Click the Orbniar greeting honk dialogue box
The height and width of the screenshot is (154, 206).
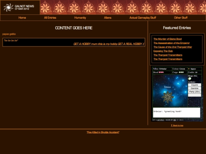177,113
